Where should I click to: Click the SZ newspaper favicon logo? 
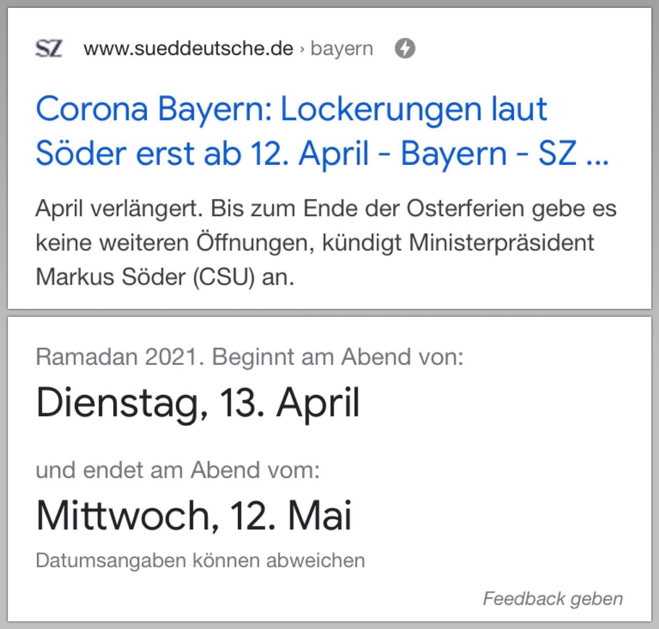click(x=49, y=49)
